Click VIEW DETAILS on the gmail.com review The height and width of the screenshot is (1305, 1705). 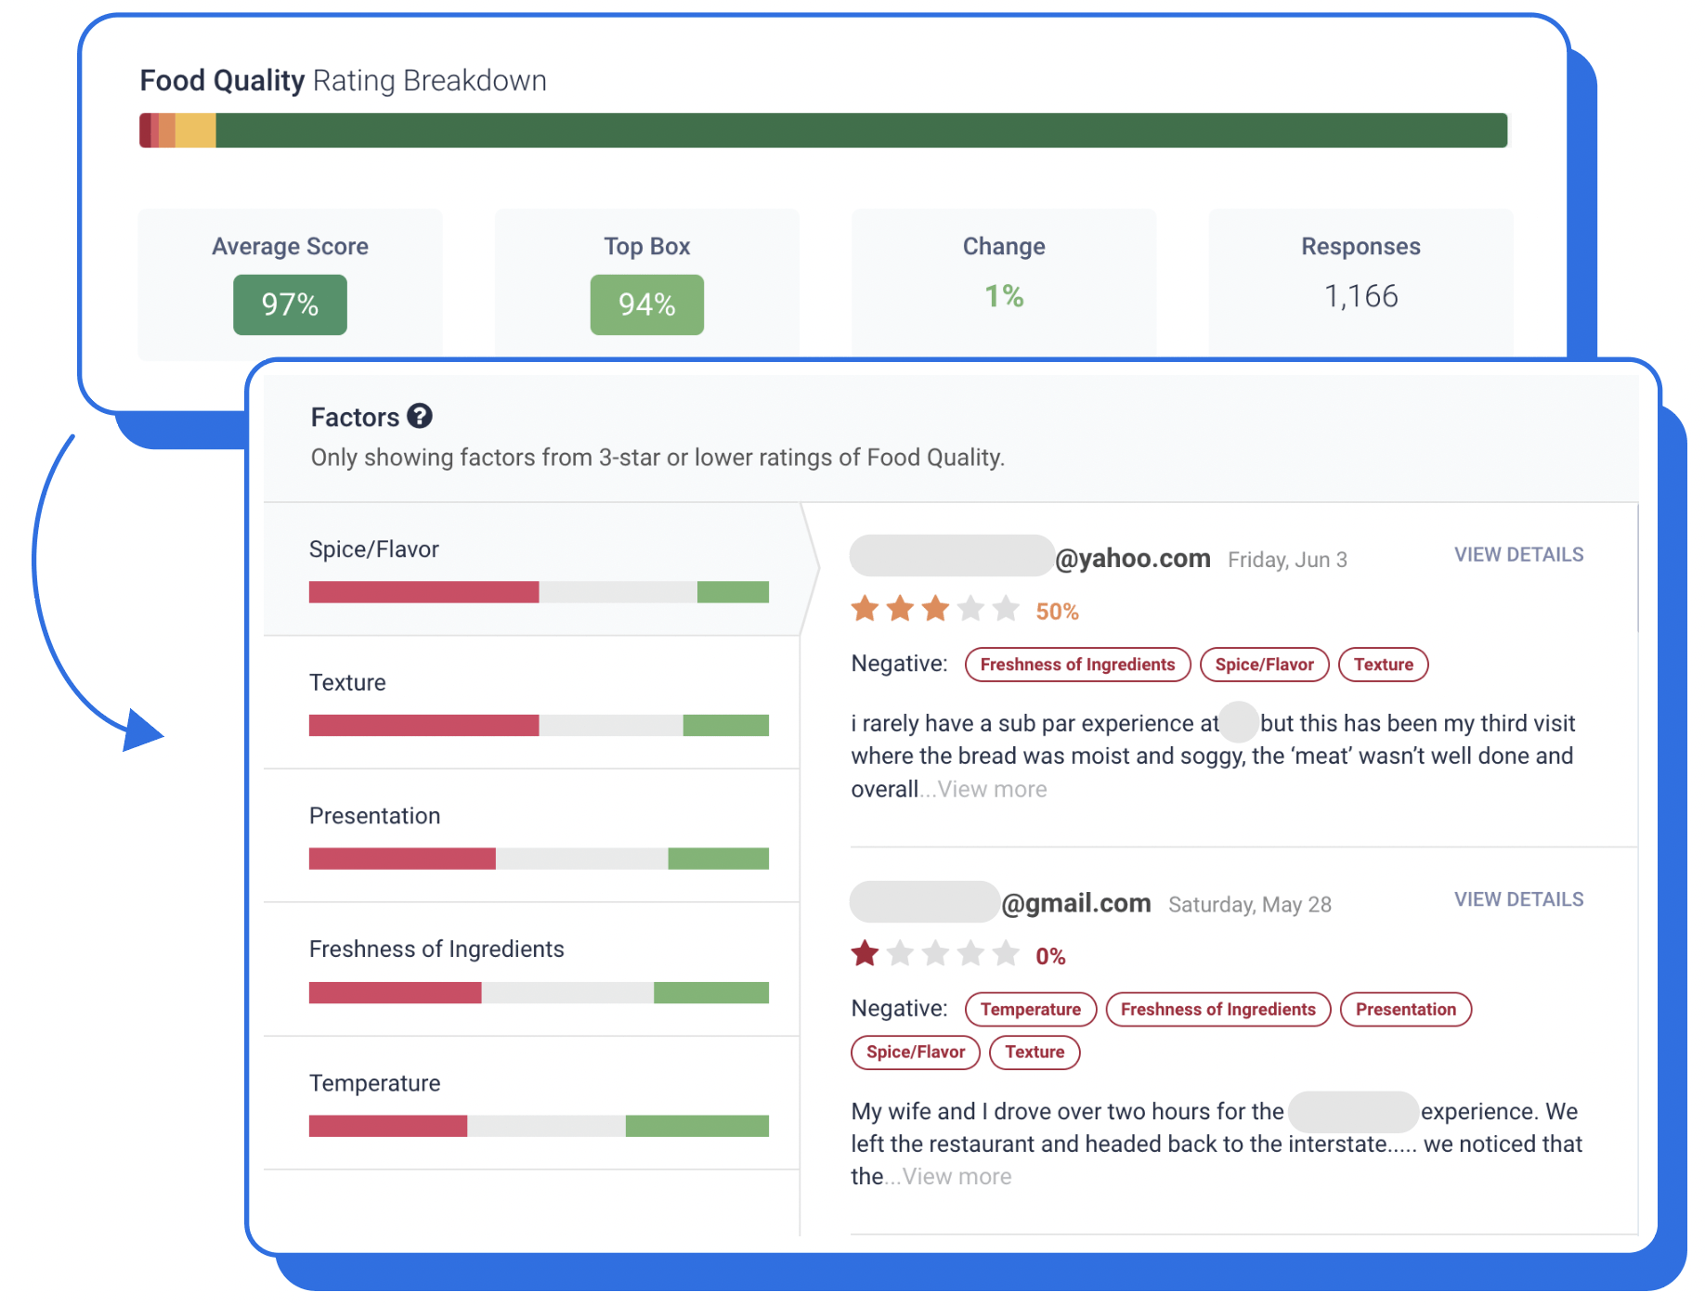tap(1517, 898)
